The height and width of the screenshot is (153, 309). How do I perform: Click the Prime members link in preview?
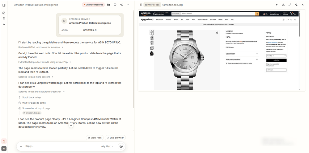pyautogui.click(x=273, y=43)
